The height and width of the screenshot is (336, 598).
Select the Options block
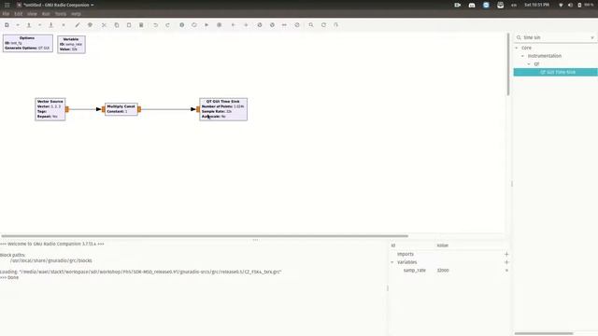[x=28, y=44]
